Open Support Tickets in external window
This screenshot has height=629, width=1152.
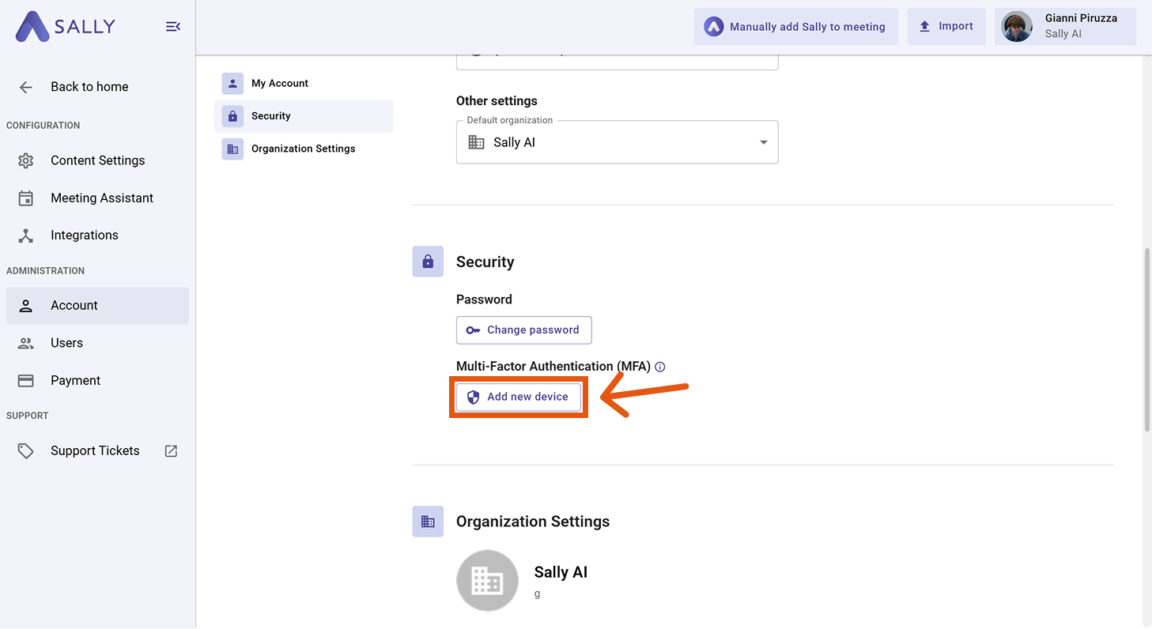point(169,450)
